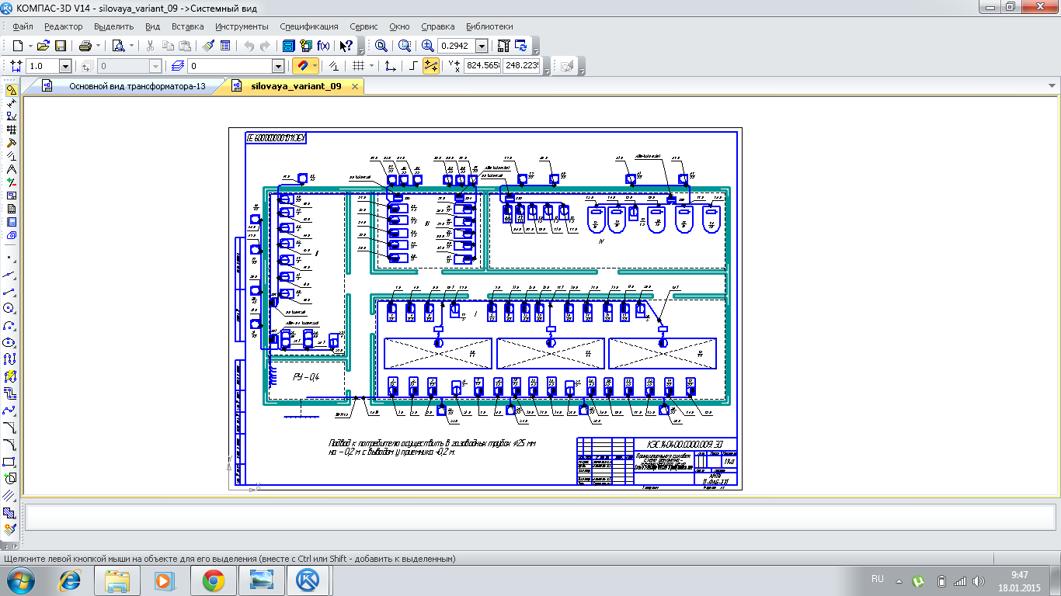The image size is (1061, 596).
Task: Expand the layer number dropdown
Action: (278, 67)
